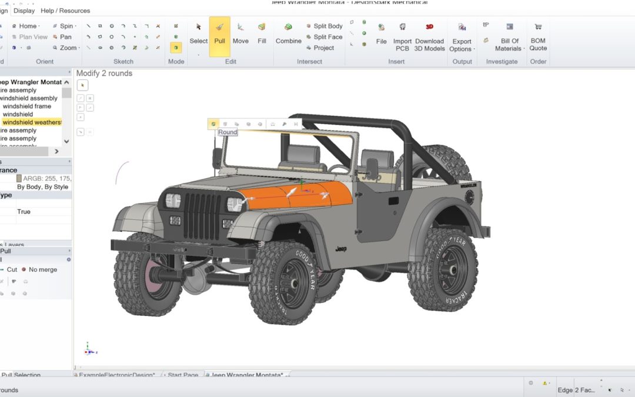The width and height of the screenshot is (635, 397).
Task: Click the True property value
Action: click(24, 212)
